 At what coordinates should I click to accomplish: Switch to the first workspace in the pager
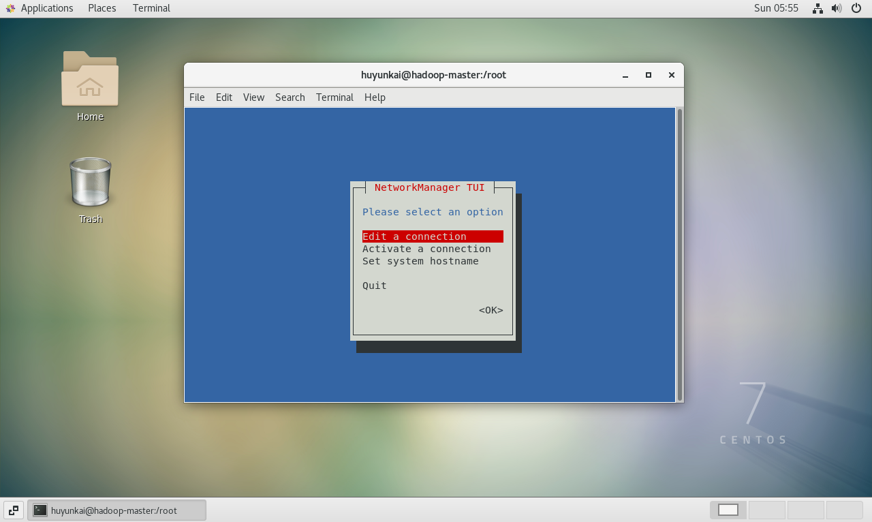pyautogui.click(x=728, y=510)
